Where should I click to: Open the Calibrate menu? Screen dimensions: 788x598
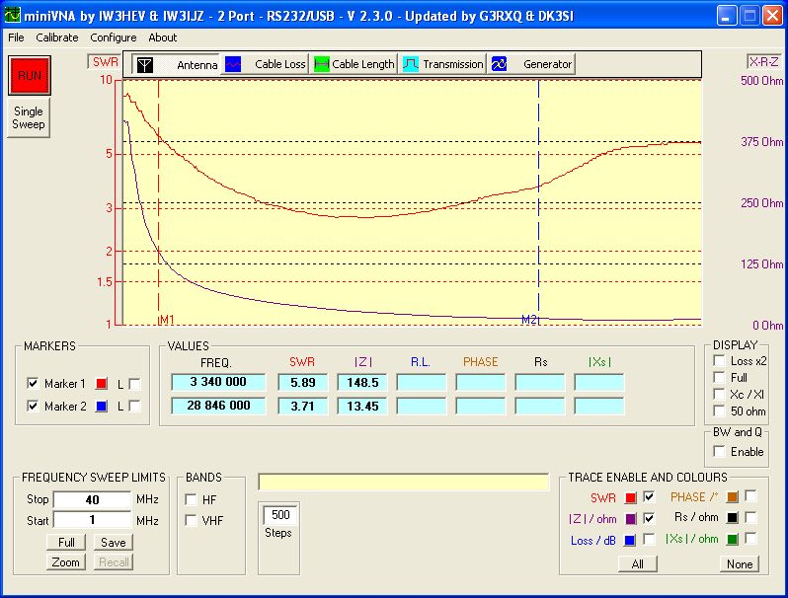[57, 37]
